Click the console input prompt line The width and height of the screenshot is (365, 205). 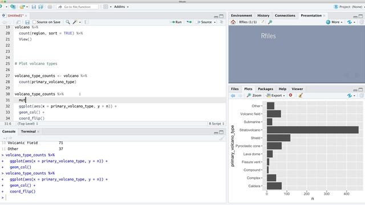point(113,198)
